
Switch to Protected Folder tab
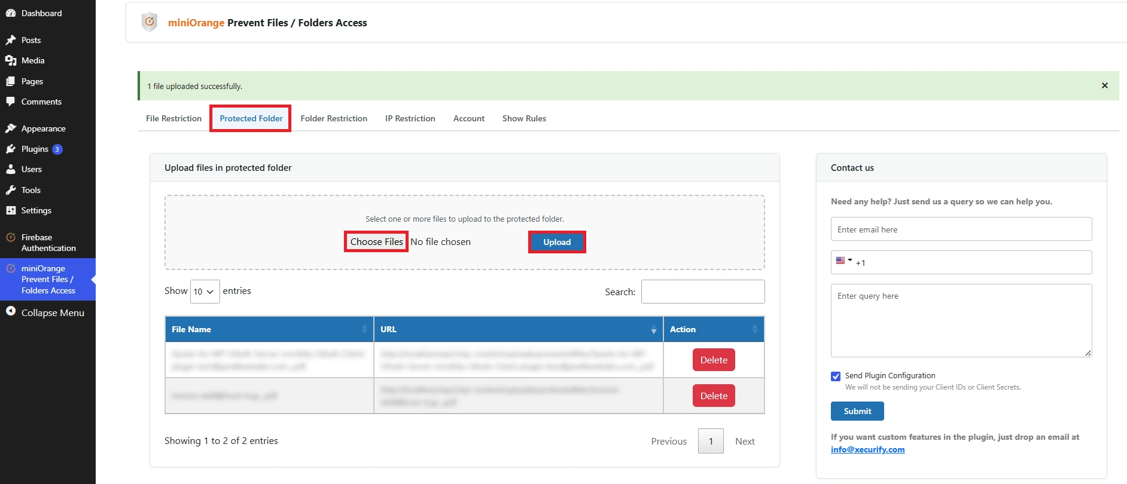click(251, 118)
